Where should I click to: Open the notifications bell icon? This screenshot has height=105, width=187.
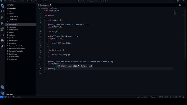(183, 97)
